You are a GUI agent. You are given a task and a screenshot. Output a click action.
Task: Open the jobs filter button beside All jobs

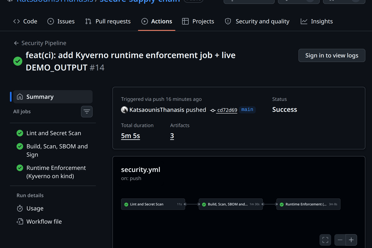(87, 112)
